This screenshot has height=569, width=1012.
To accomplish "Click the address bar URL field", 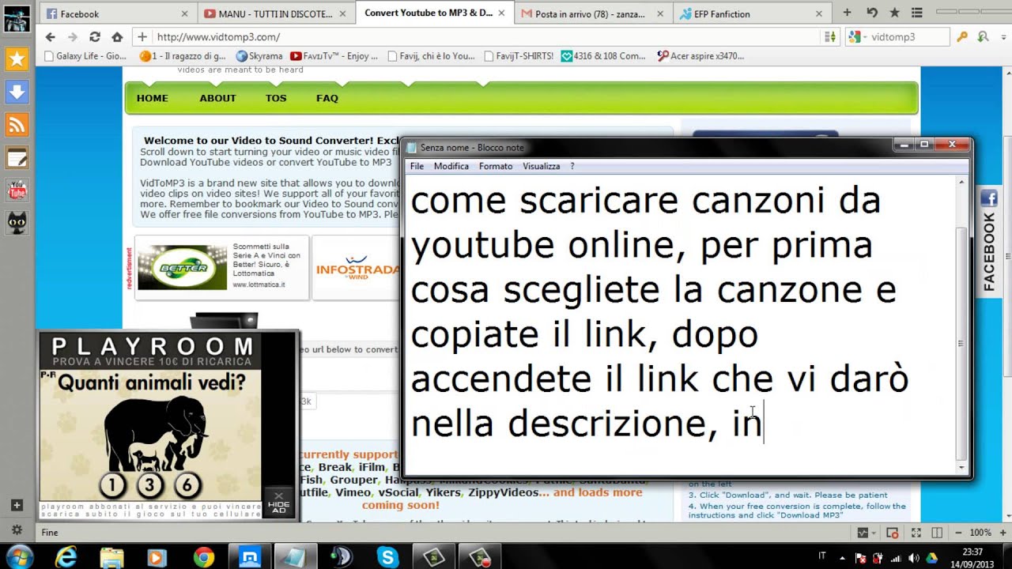I will [486, 37].
